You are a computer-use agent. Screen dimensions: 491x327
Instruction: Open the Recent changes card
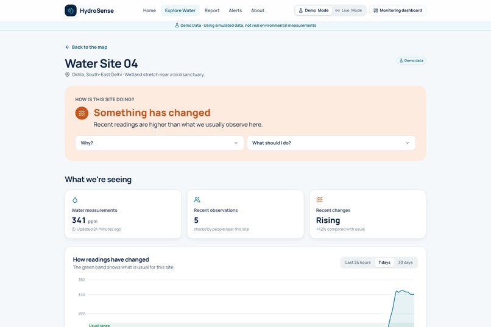click(367, 214)
